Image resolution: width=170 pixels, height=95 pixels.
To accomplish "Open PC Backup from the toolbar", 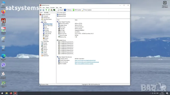I will (68, 10).
